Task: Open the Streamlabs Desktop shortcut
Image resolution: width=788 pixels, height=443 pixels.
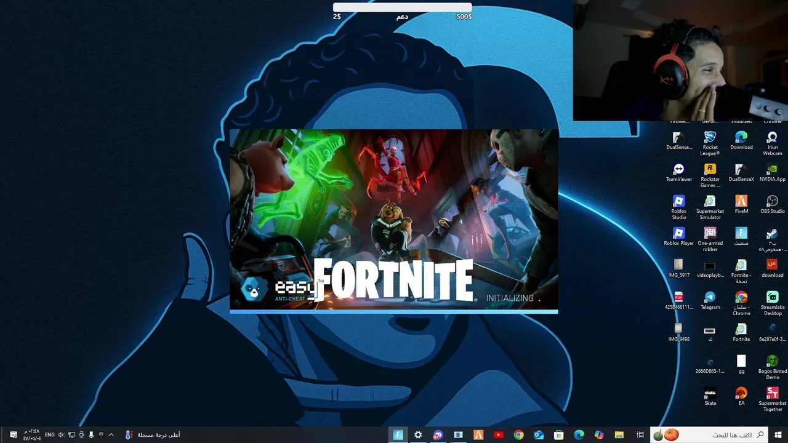Action: pyautogui.click(x=773, y=303)
